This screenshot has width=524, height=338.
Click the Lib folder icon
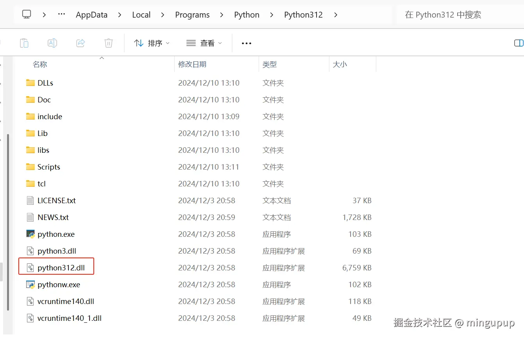[x=30, y=133]
